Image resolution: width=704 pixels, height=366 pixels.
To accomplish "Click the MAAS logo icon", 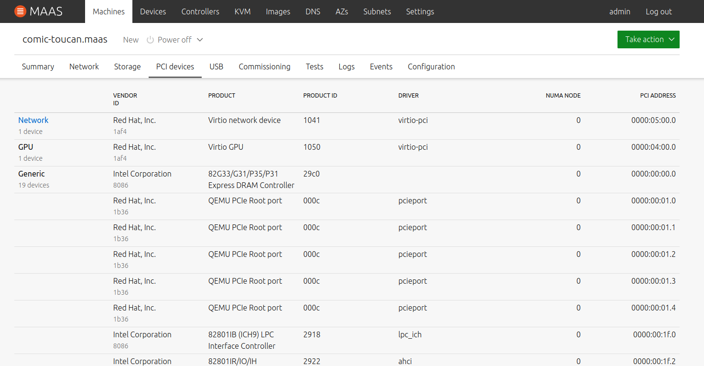I will 20,11.
